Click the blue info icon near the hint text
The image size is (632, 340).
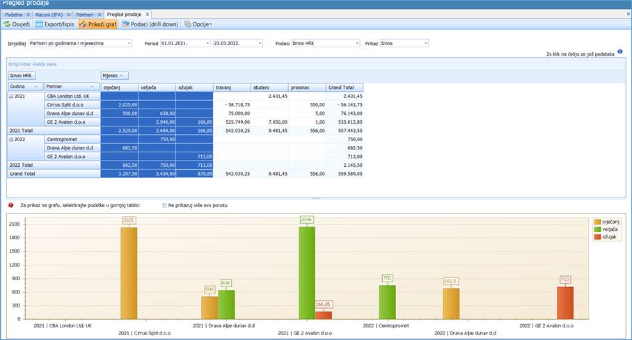click(x=620, y=51)
